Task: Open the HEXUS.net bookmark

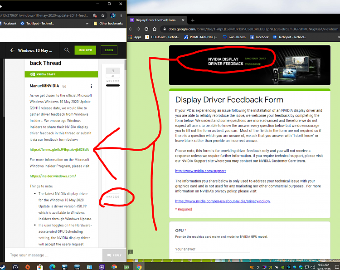Action: pos(162,37)
